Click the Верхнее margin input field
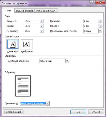This screenshot has width=106, height=117. tap(32, 21)
